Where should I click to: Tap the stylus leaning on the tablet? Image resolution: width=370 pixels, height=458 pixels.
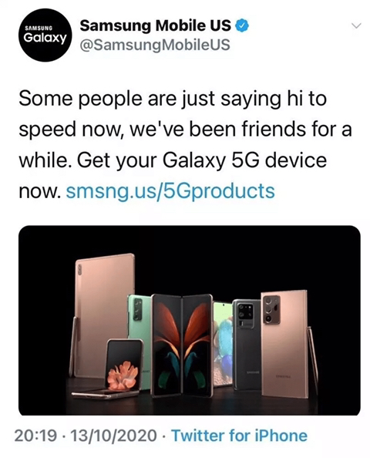pos(73,346)
